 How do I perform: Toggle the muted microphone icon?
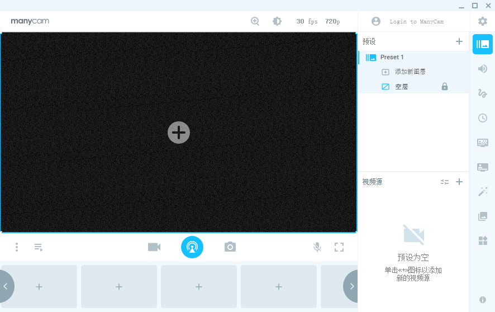point(317,247)
